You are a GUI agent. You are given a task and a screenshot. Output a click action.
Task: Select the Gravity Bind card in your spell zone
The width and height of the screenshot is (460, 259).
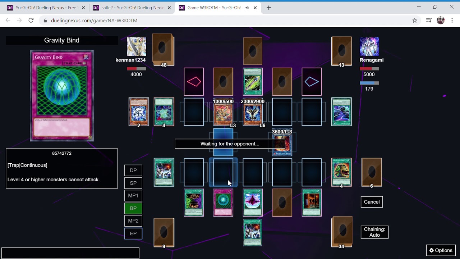click(x=223, y=203)
